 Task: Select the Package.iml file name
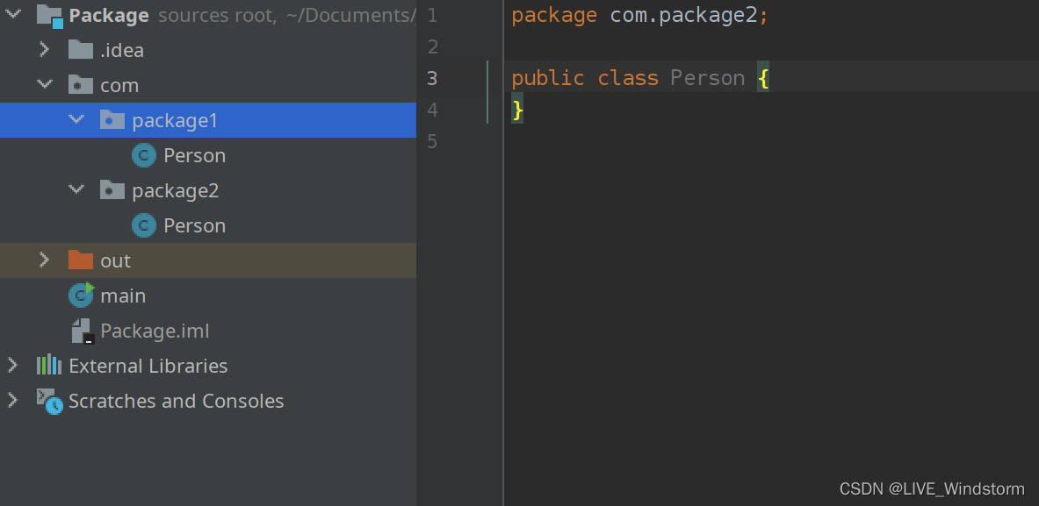click(x=155, y=331)
